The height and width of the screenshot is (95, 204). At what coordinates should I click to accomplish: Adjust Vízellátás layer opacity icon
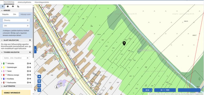click(28, 79)
